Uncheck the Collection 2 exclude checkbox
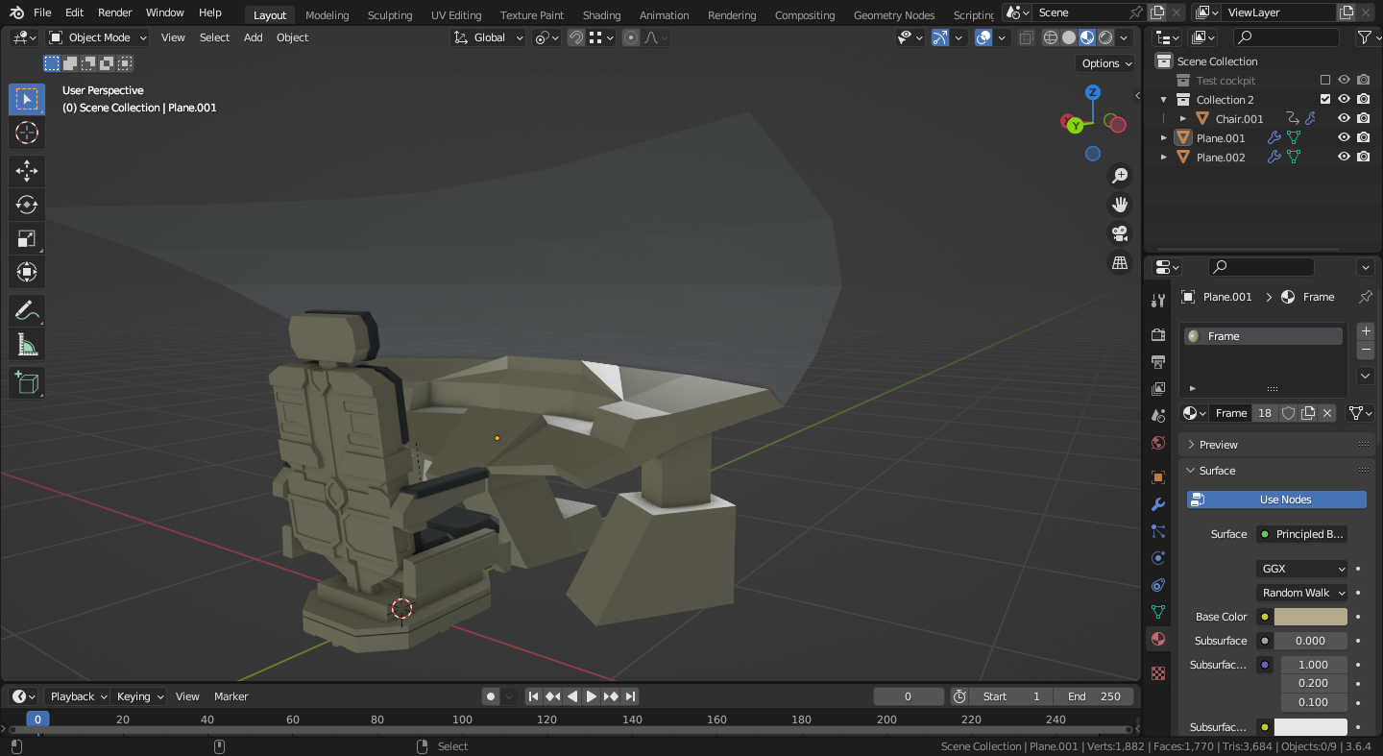 [1325, 99]
